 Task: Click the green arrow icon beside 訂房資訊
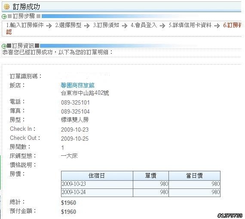coord(4,46)
